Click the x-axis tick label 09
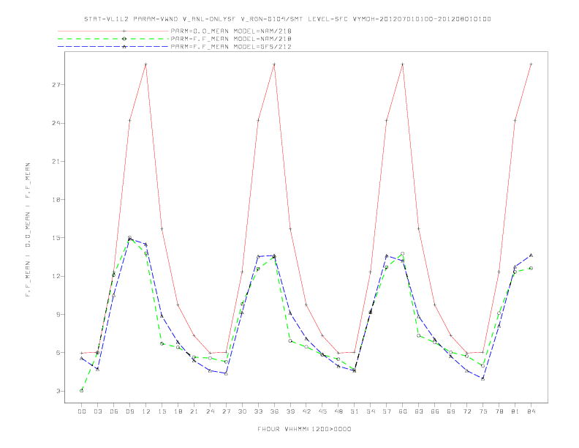579x448 pixels. click(129, 411)
